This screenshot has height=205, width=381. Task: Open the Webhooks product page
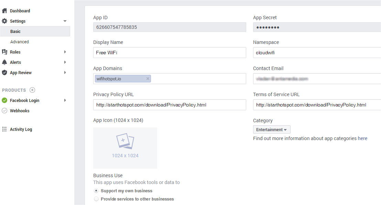click(x=20, y=111)
